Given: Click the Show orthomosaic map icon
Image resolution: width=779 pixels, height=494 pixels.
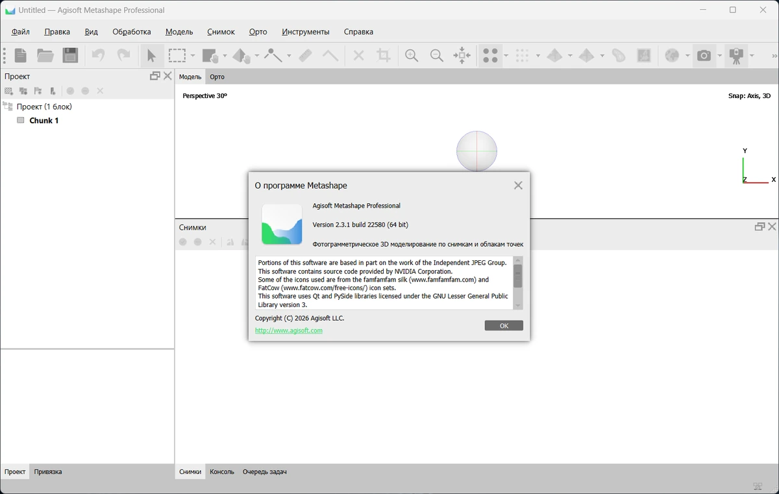Looking at the screenshot, I should click(644, 56).
